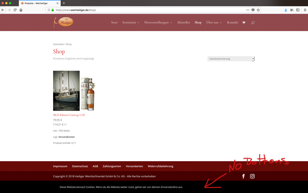Open the Firefox hamburger menu
This screenshot has height=193, width=308.
(x=305, y=10)
